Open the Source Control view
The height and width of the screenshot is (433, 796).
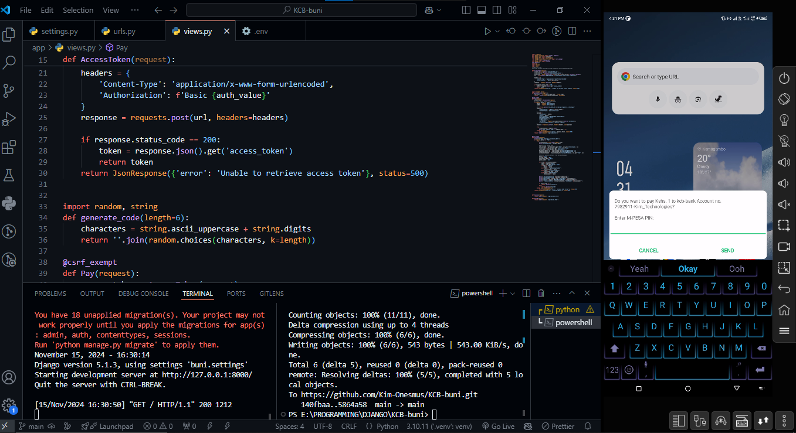click(x=9, y=90)
